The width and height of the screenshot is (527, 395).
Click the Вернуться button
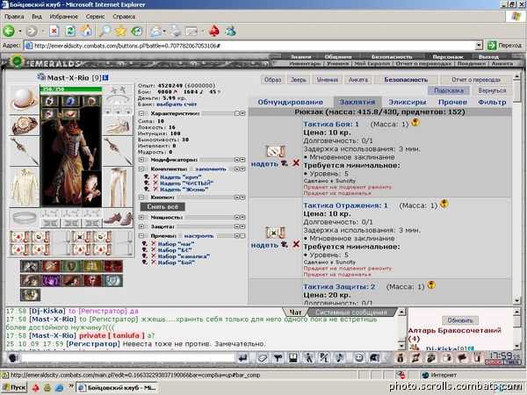(492, 90)
